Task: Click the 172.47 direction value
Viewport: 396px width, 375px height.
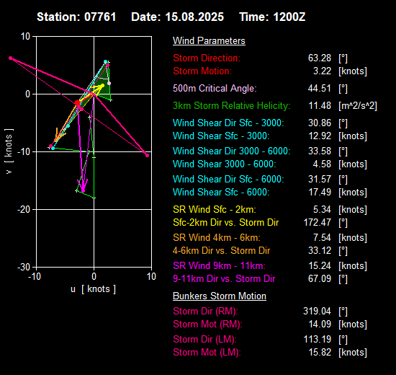Action: (x=318, y=222)
